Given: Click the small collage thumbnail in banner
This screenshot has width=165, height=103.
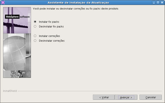Looking at the screenshot, I should [18, 74].
